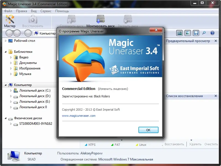This screenshot has width=221, height=166.
Task: Open help with the question mark icon
Action: [x=212, y=33]
